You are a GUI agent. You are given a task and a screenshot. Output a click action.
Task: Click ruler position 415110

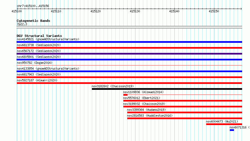click(x=56, y=11)
